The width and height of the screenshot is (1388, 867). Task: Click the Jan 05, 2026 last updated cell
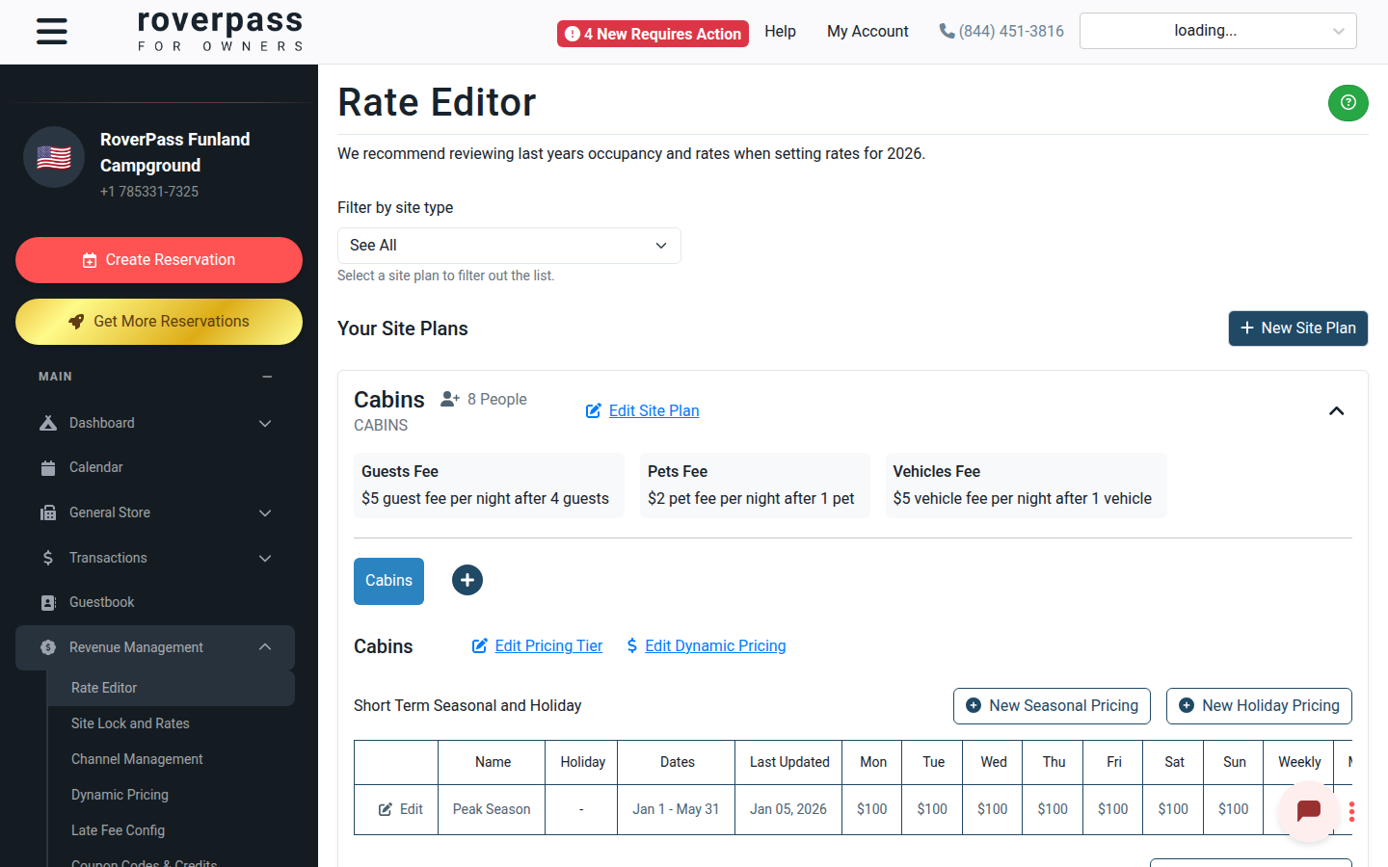pos(788,809)
